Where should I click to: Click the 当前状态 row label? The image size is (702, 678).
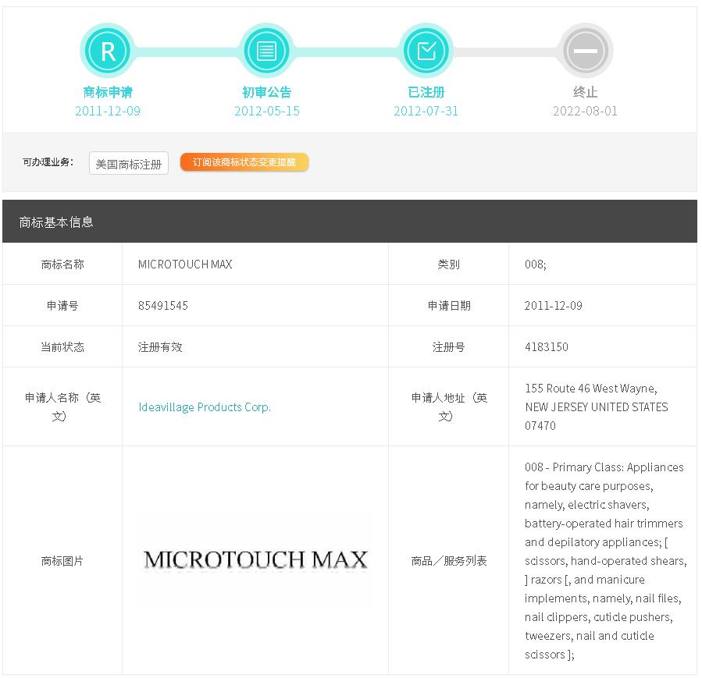[x=62, y=347]
